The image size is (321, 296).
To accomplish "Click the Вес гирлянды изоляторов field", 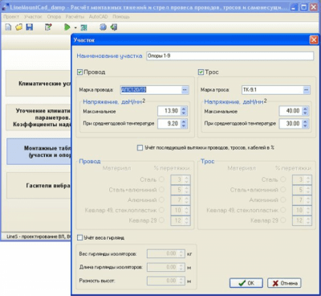I will tap(166, 253).
